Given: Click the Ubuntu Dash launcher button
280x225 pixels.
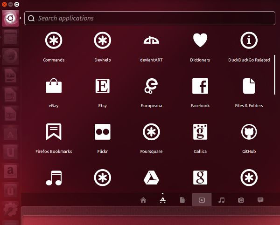Looking at the screenshot, I should tap(10, 18).
